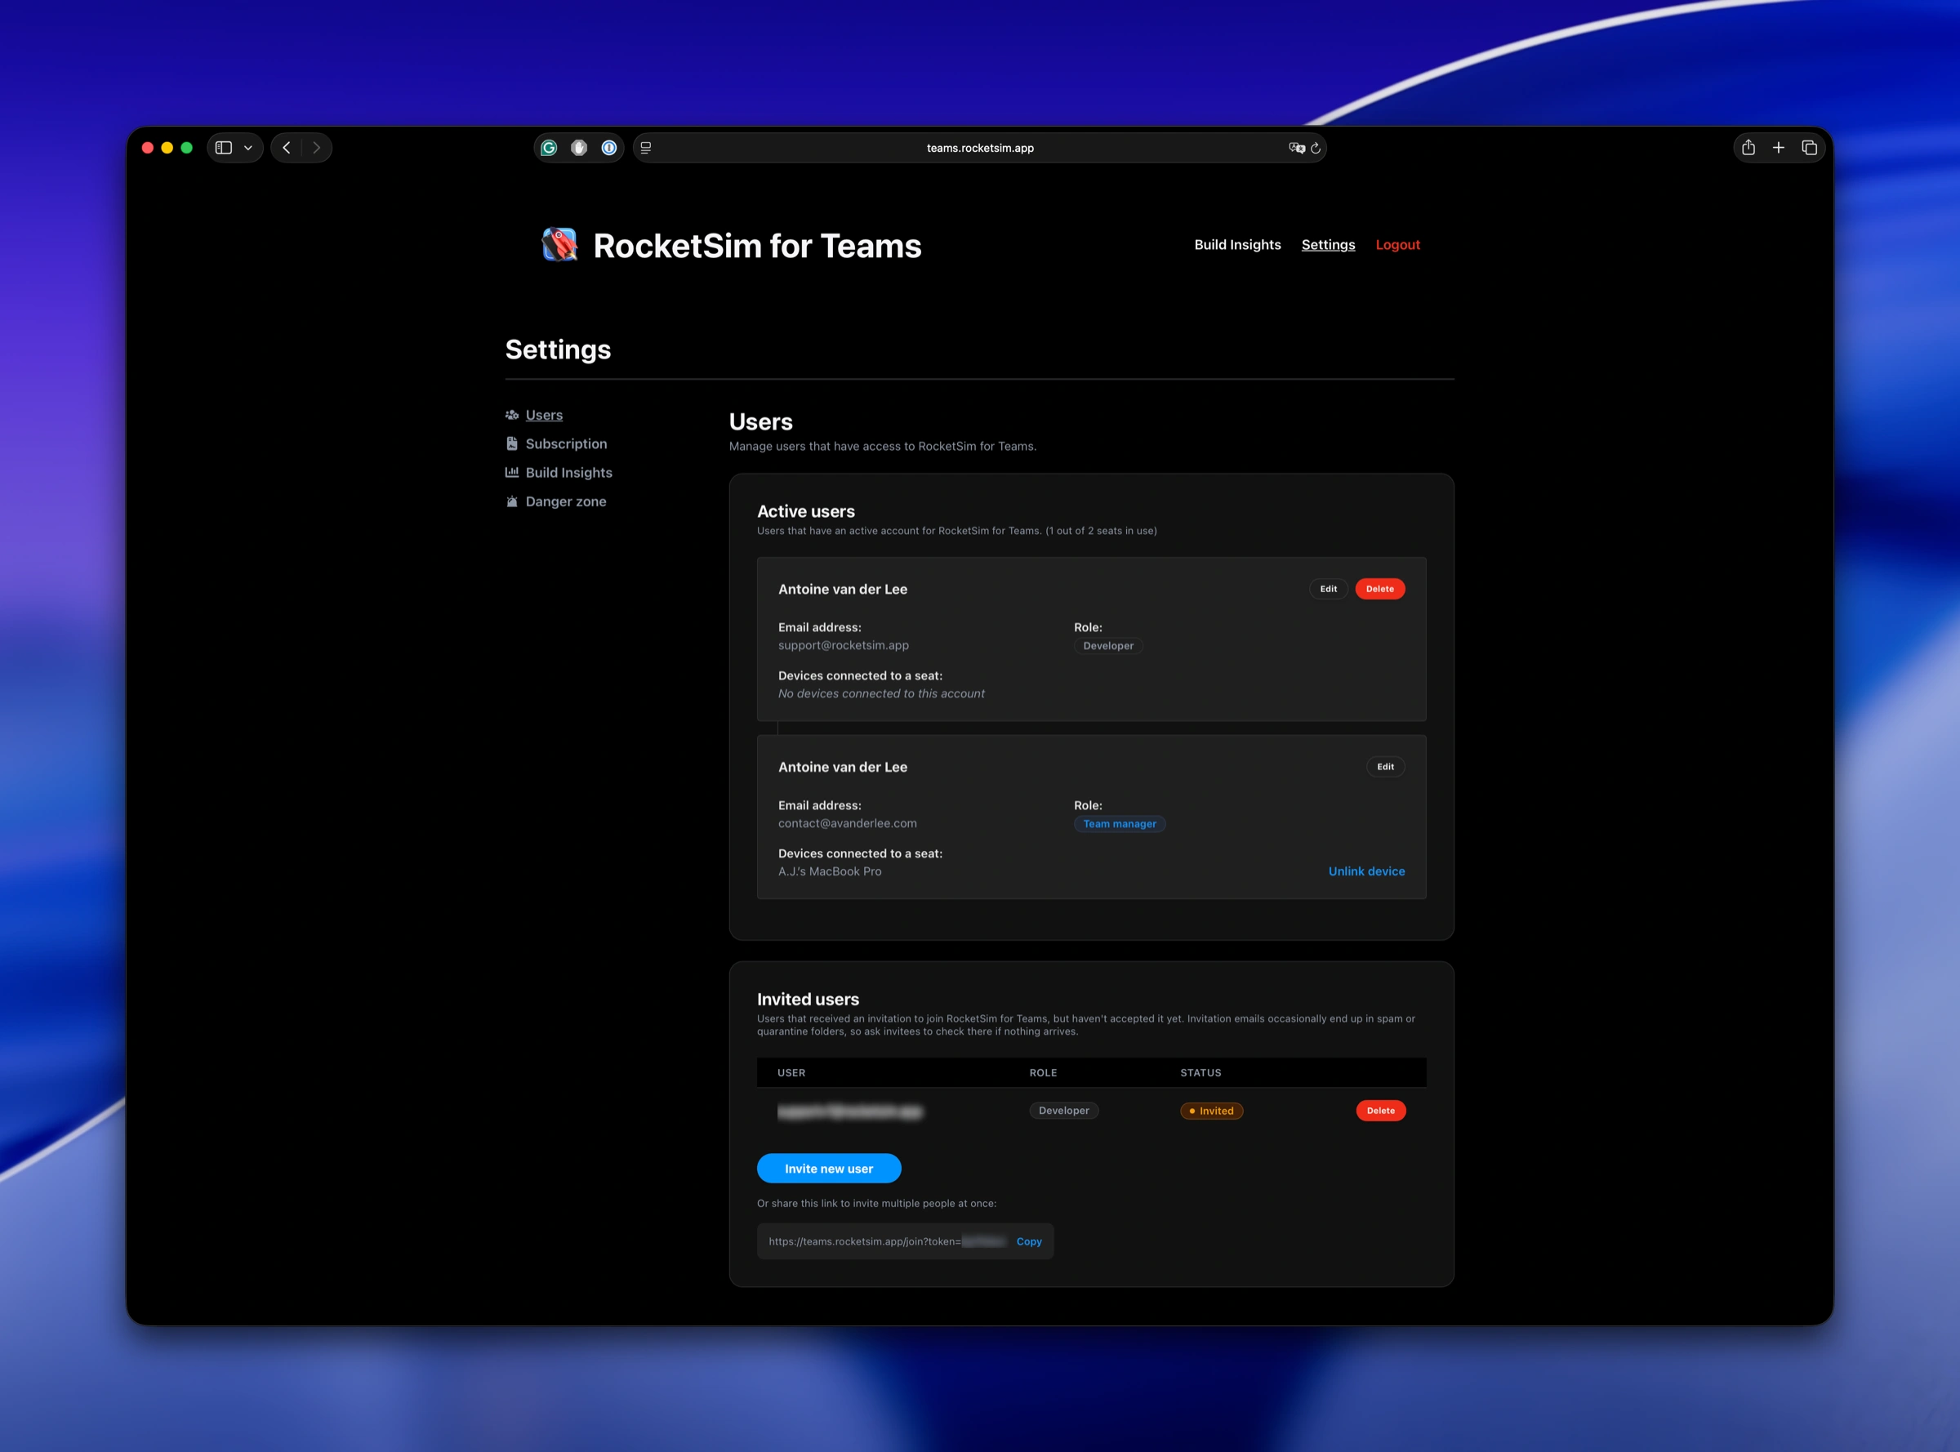The width and height of the screenshot is (1960, 1452).
Task: Open the hand-shaped blocker extension icon
Action: (579, 148)
